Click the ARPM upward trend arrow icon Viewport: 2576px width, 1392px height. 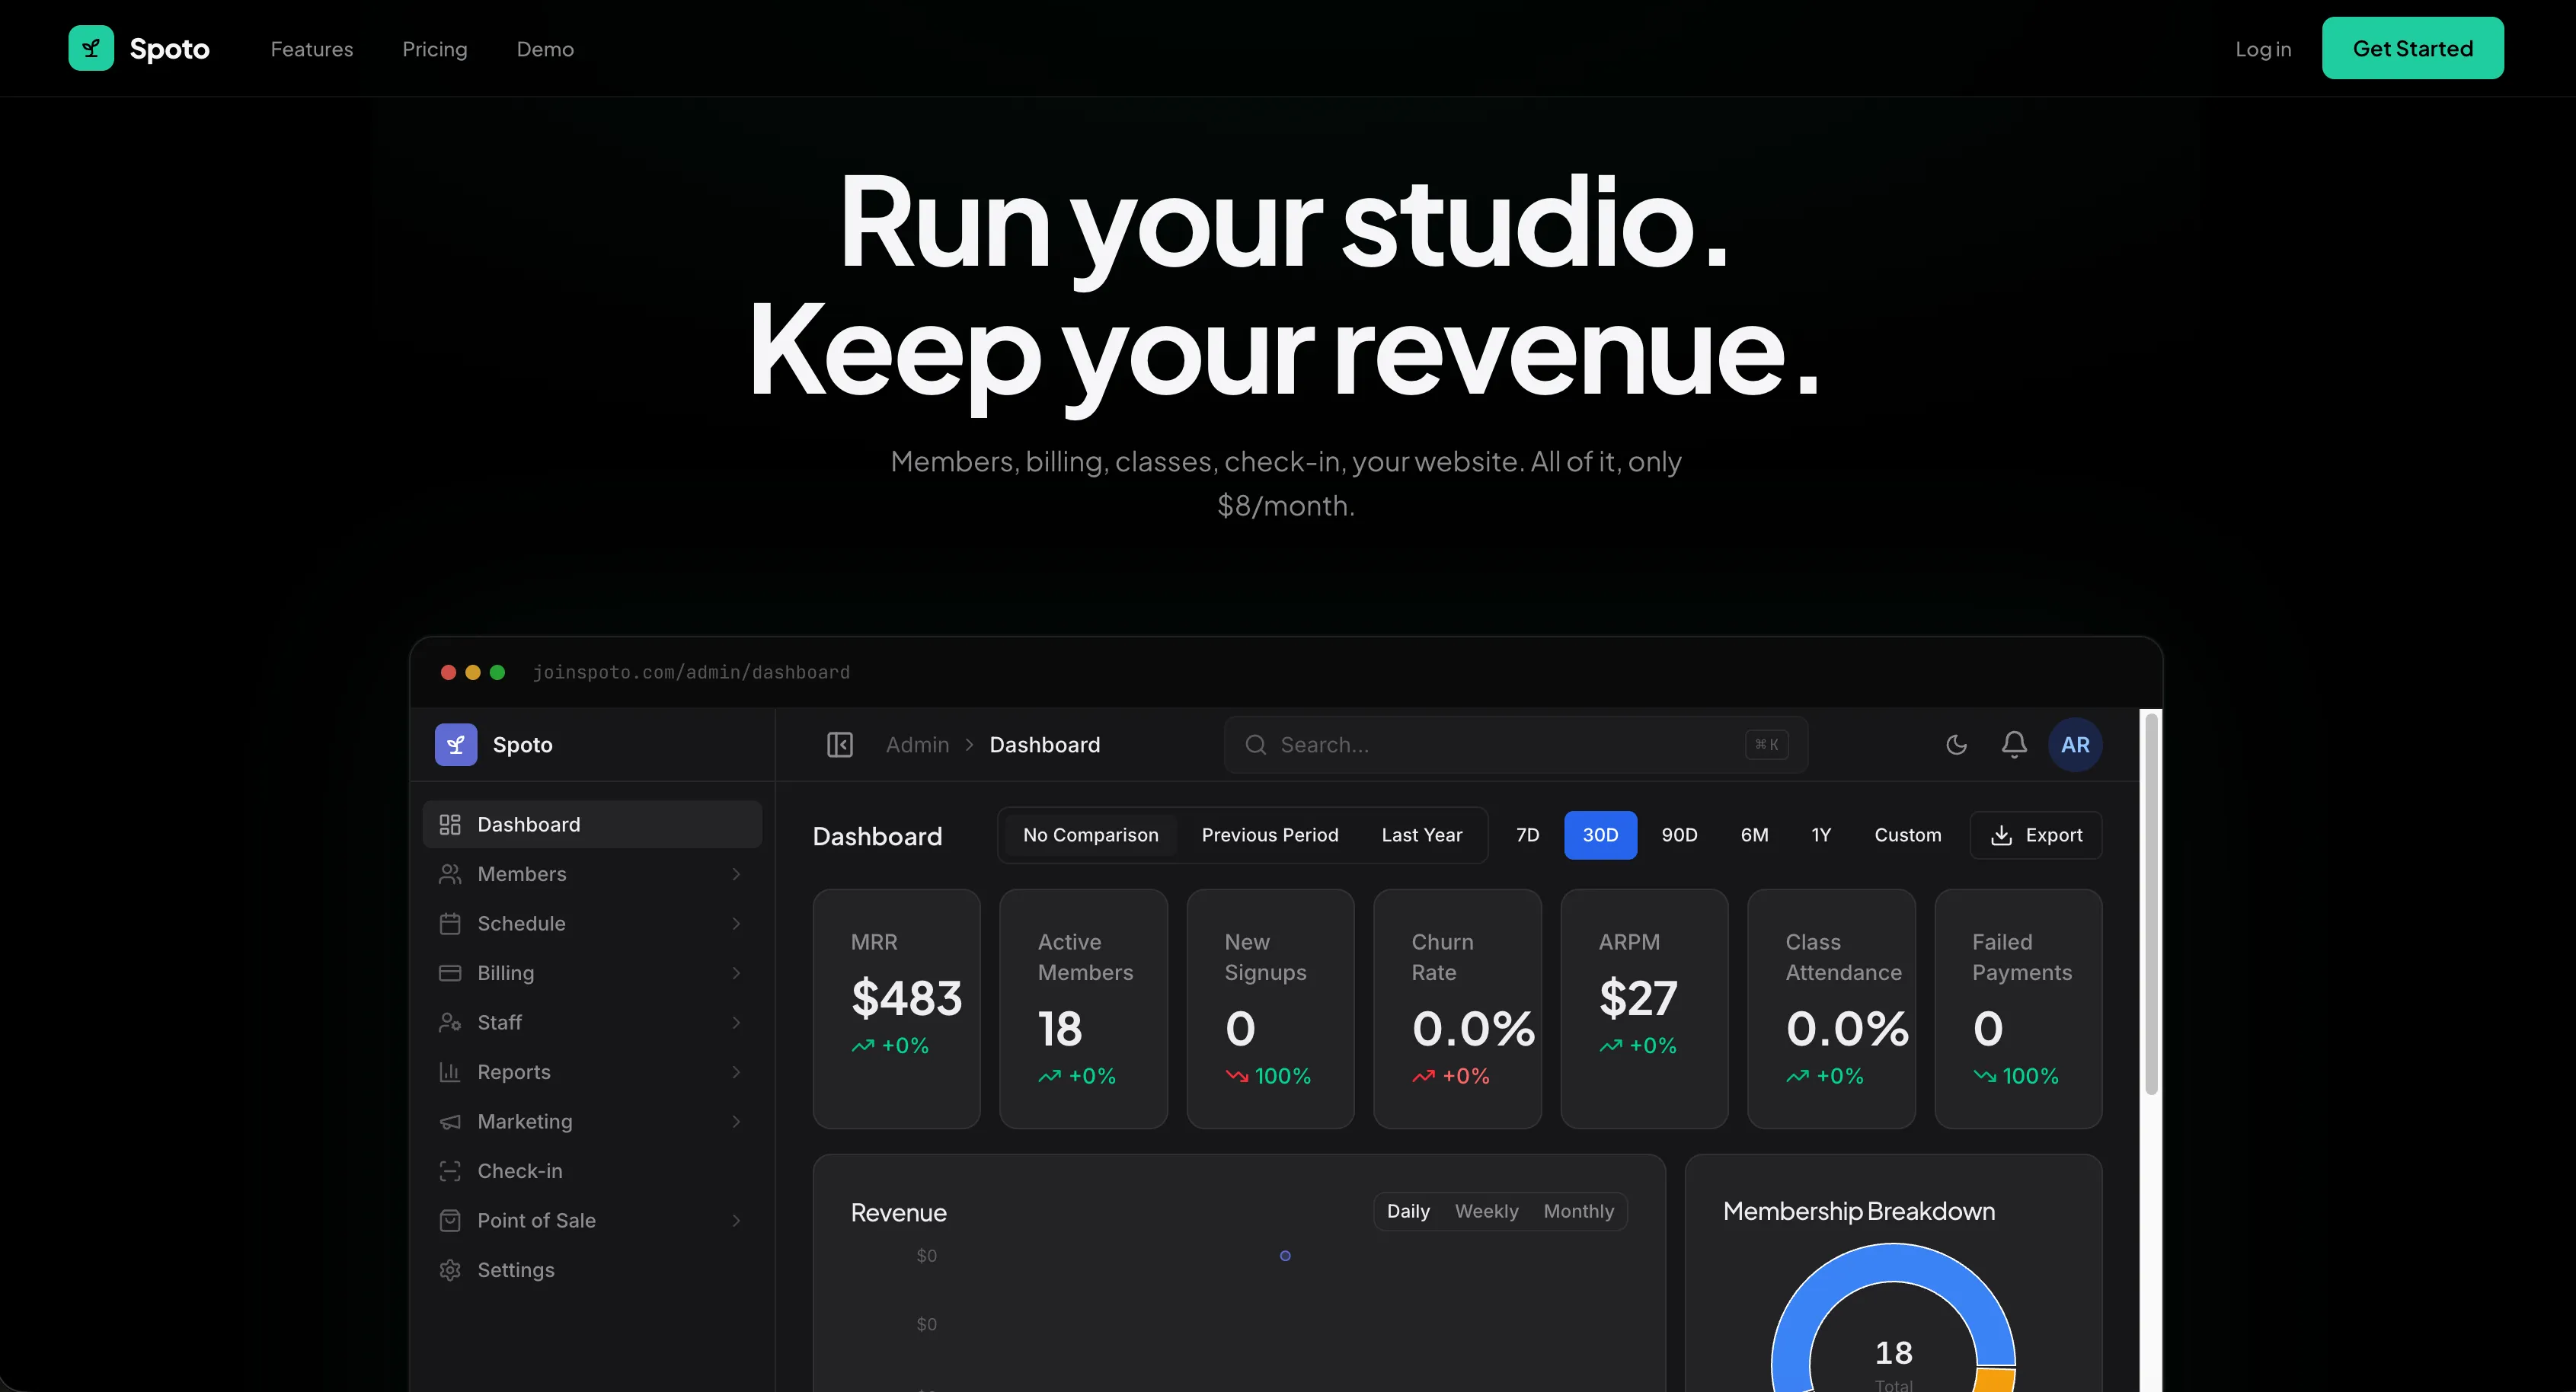[x=1611, y=1046]
